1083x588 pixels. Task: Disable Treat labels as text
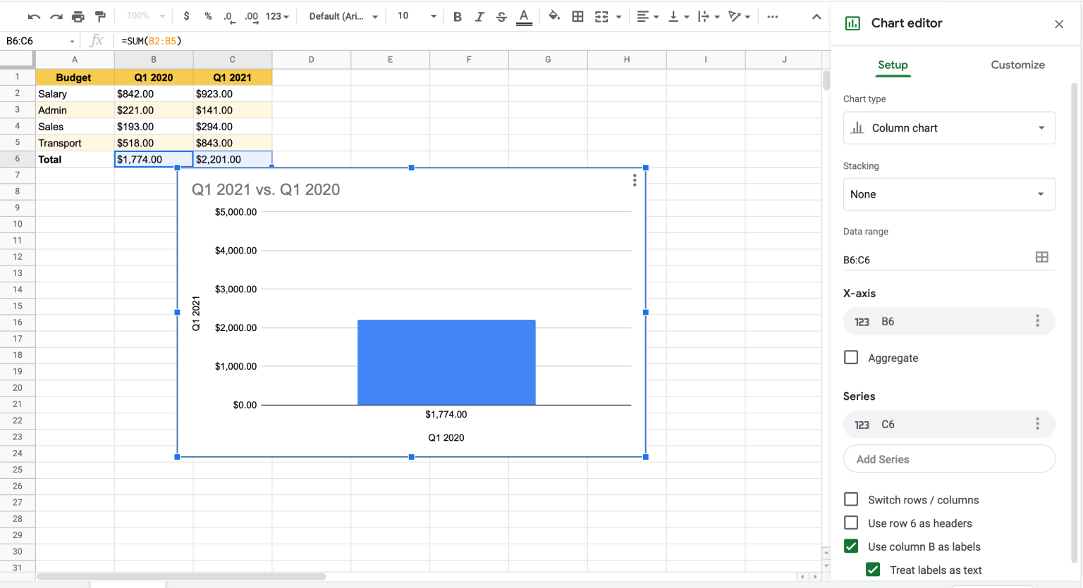point(874,570)
